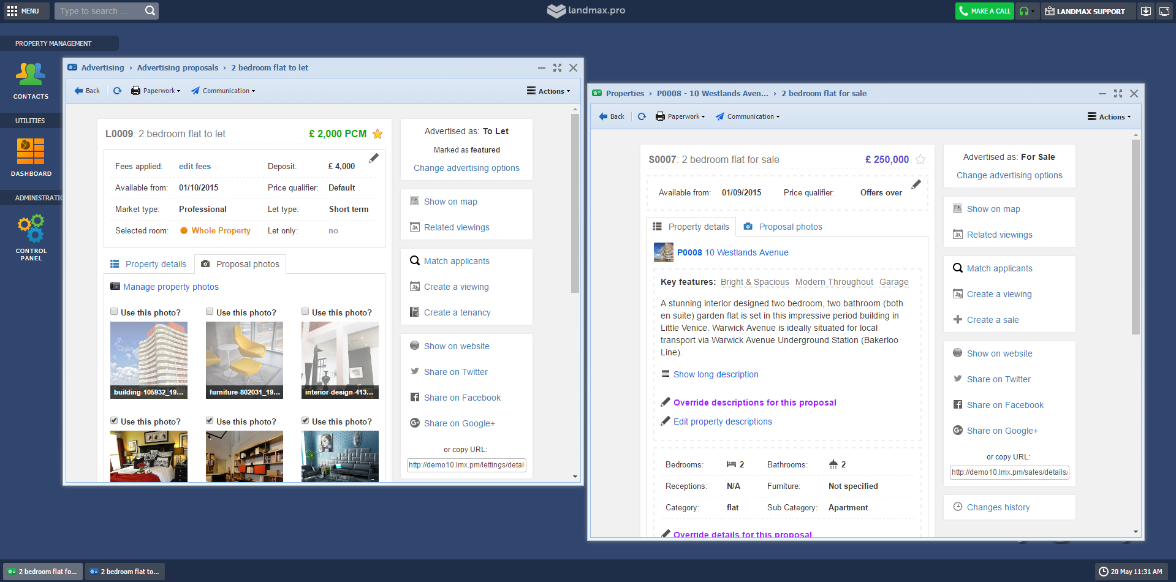Image resolution: width=1176 pixels, height=582 pixels.
Task: Click the gold featured star beside £2,000 PCM
Action: point(377,134)
